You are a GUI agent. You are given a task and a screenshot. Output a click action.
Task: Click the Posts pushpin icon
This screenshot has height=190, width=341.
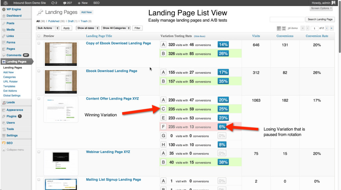(4, 23)
